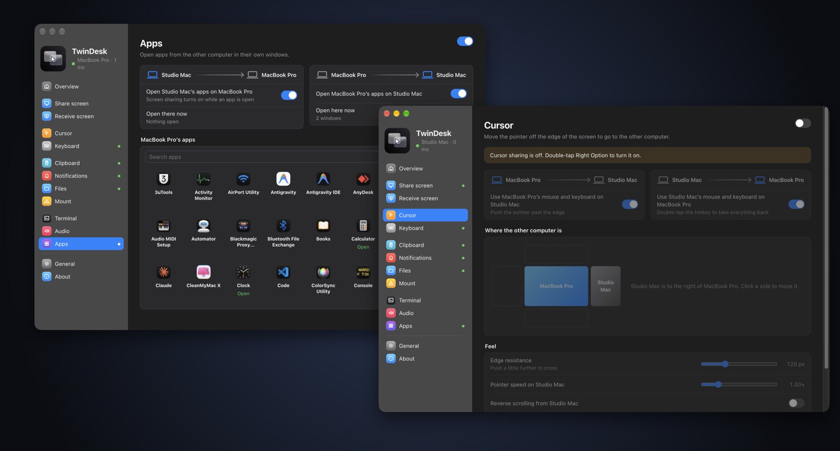Viewport: 840px width, 451px height.
Task: Open 3uTools app icon in Apps window
Action: [x=163, y=180]
